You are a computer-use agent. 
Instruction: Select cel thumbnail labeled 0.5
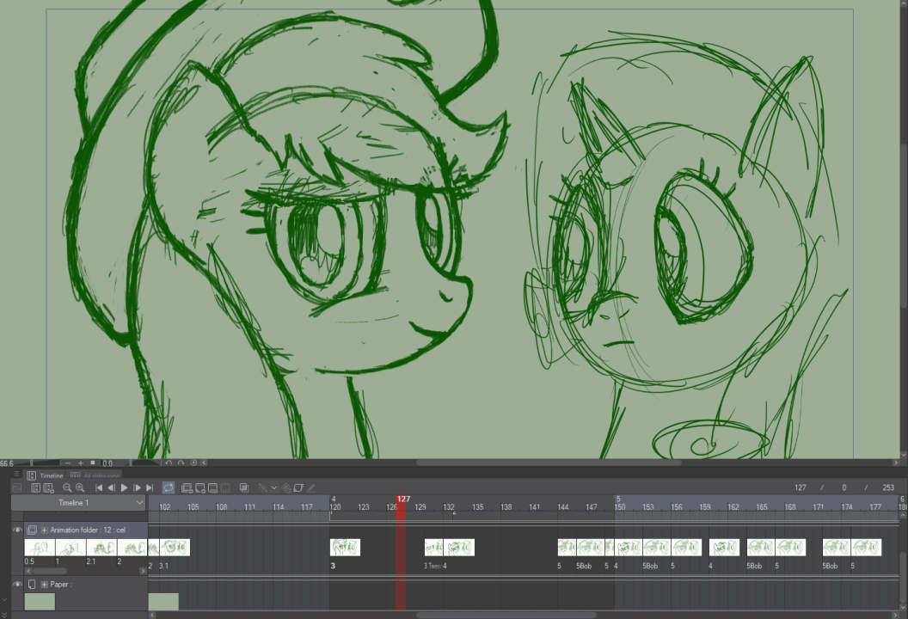pyautogui.click(x=40, y=547)
